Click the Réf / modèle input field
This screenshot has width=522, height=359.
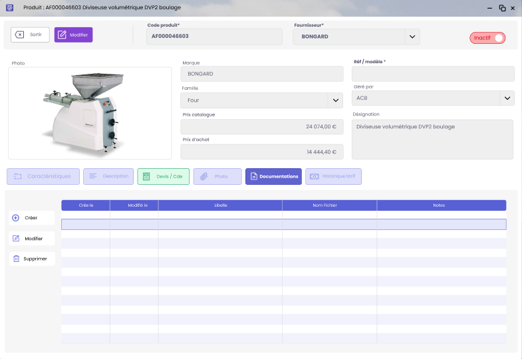[x=432, y=74]
